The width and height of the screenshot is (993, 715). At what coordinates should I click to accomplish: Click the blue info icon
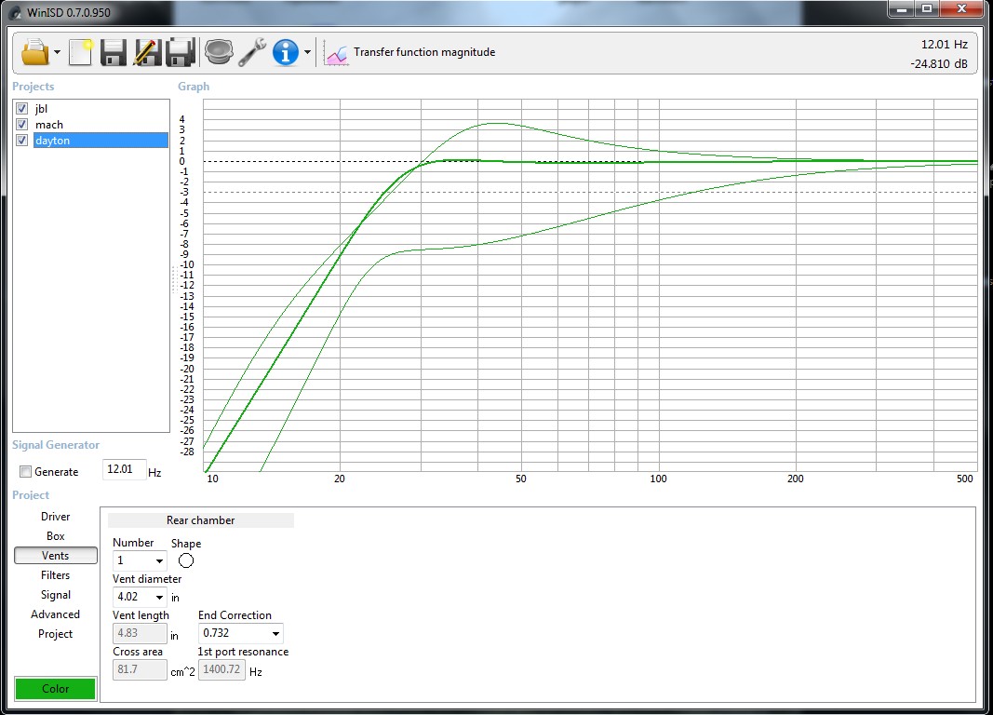pyautogui.click(x=285, y=52)
